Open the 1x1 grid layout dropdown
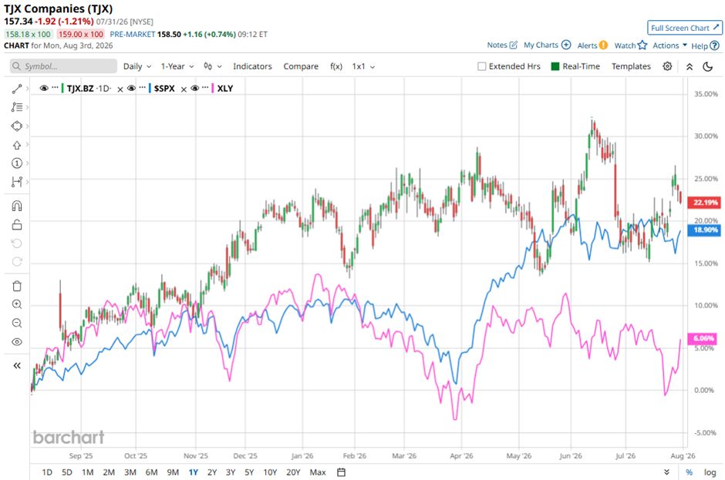Image resolution: width=725 pixels, height=480 pixels. tap(363, 66)
